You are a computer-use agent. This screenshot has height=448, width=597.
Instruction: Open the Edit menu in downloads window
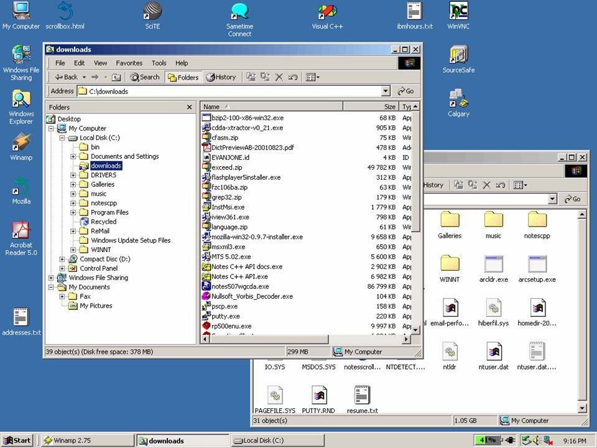pyautogui.click(x=79, y=63)
